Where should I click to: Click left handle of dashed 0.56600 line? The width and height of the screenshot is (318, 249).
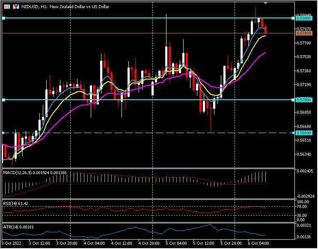pyautogui.click(x=3, y=133)
